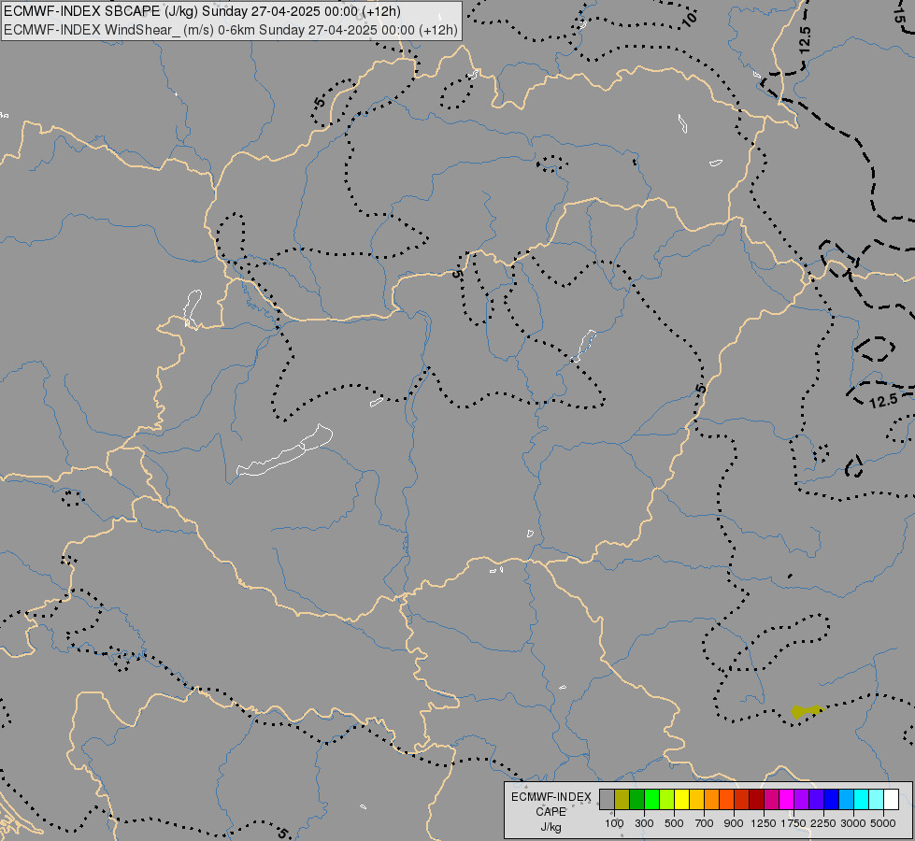Click the olive CAPE patch on the map

807,711
